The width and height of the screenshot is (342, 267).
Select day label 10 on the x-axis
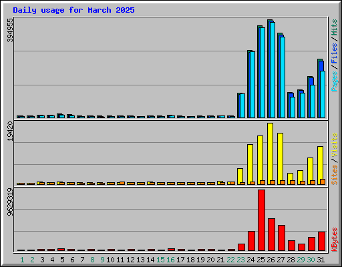tap(110, 260)
